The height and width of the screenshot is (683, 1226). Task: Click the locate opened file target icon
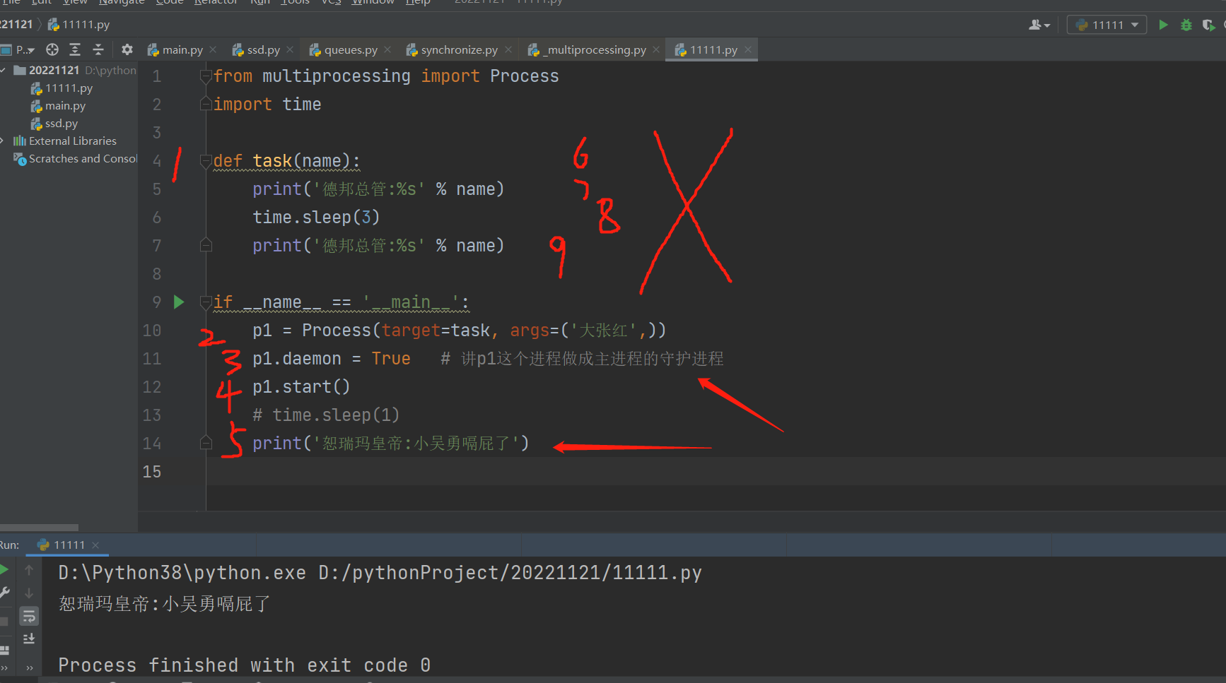(x=52, y=49)
